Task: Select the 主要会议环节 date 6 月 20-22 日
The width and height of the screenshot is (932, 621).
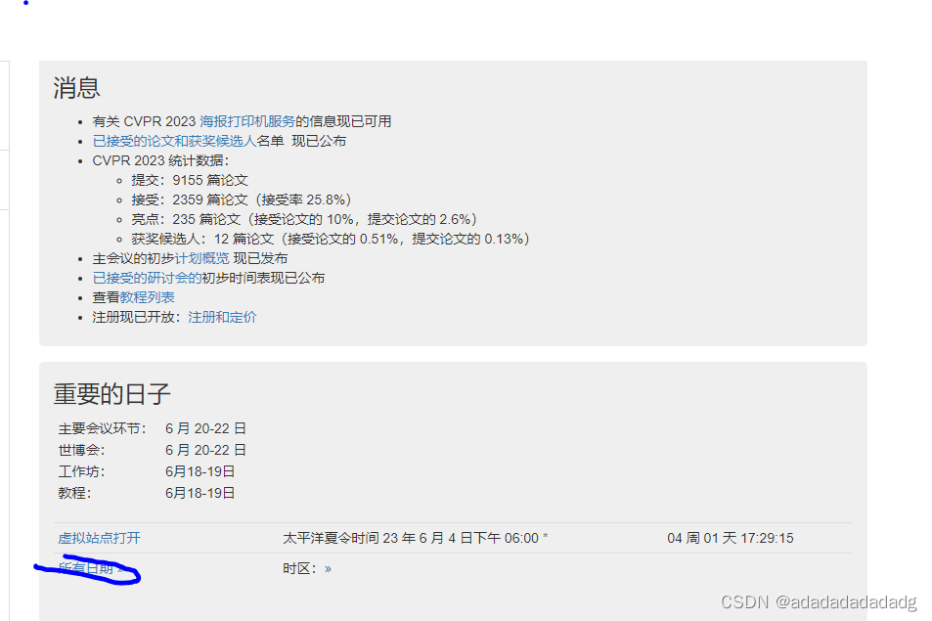Action: (x=205, y=428)
